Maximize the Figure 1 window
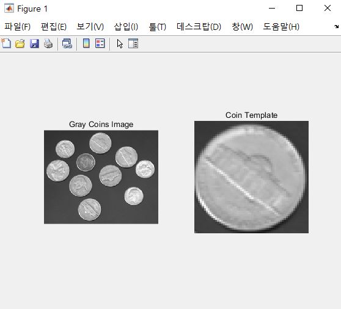This screenshot has width=341, height=309. [299, 9]
